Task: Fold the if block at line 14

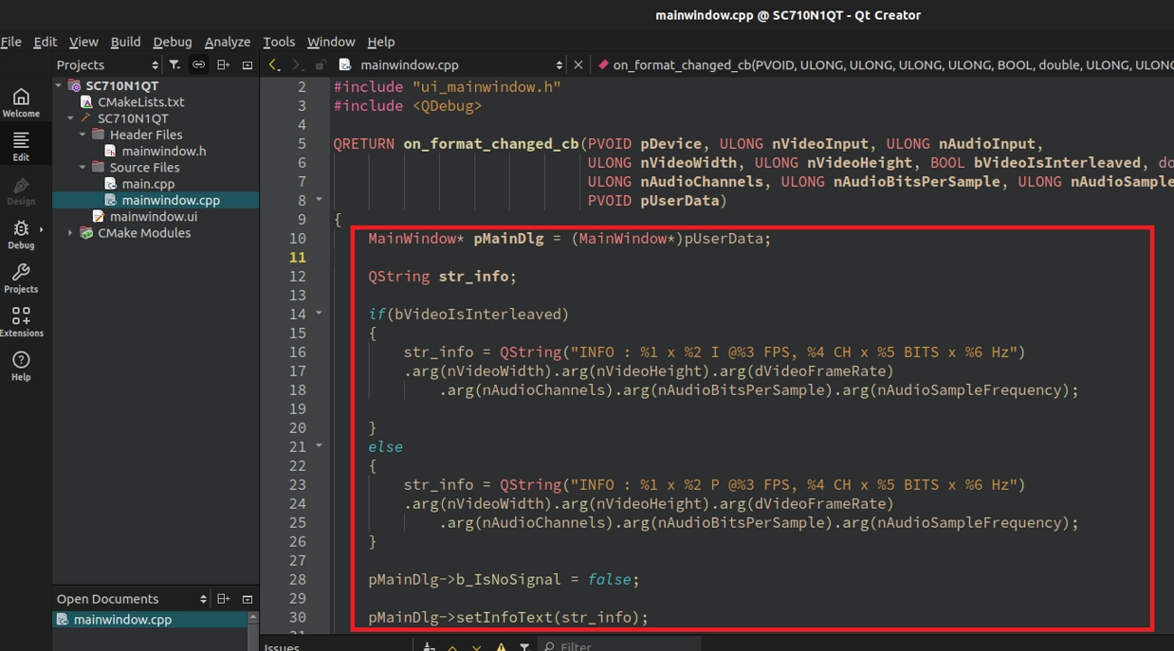Action: tap(320, 313)
